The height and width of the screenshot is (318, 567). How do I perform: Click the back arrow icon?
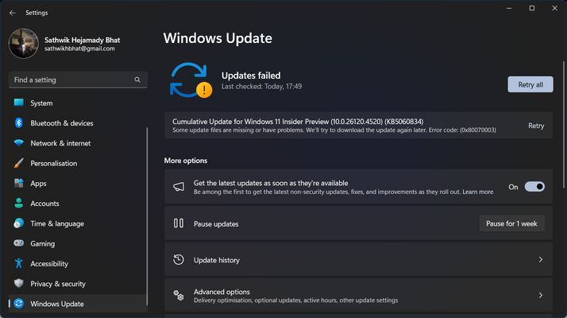(12, 13)
